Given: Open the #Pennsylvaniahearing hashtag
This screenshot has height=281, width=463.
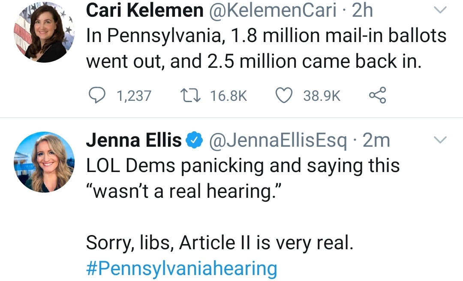Looking at the screenshot, I should pyautogui.click(x=181, y=269).
